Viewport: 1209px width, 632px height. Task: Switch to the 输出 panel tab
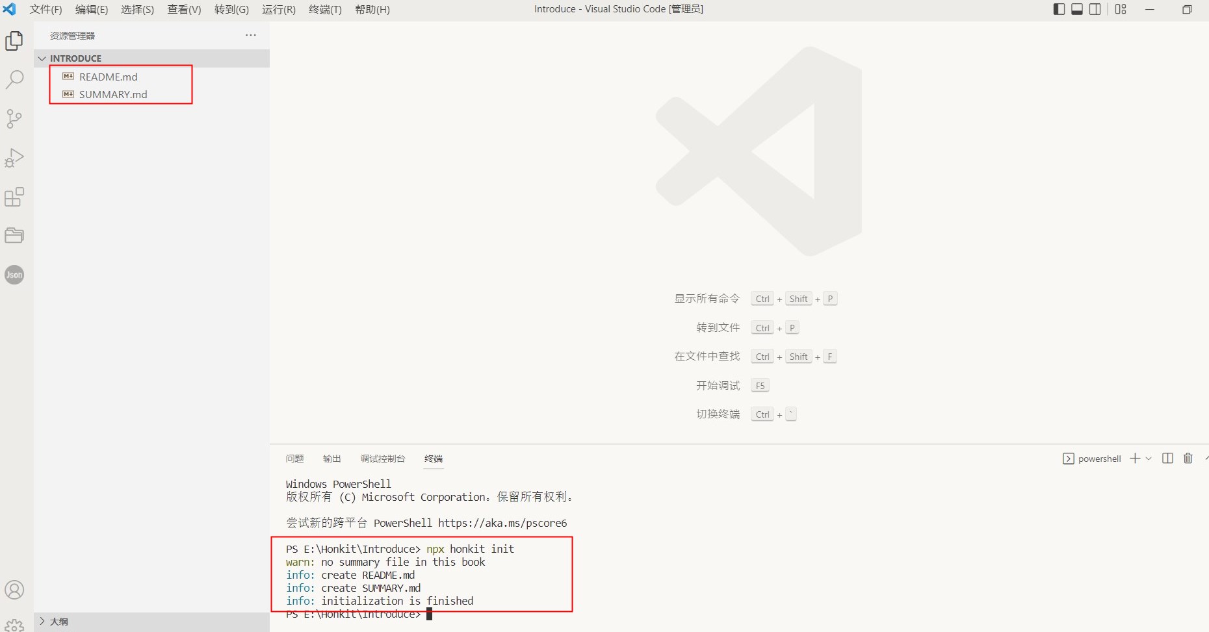332,459
